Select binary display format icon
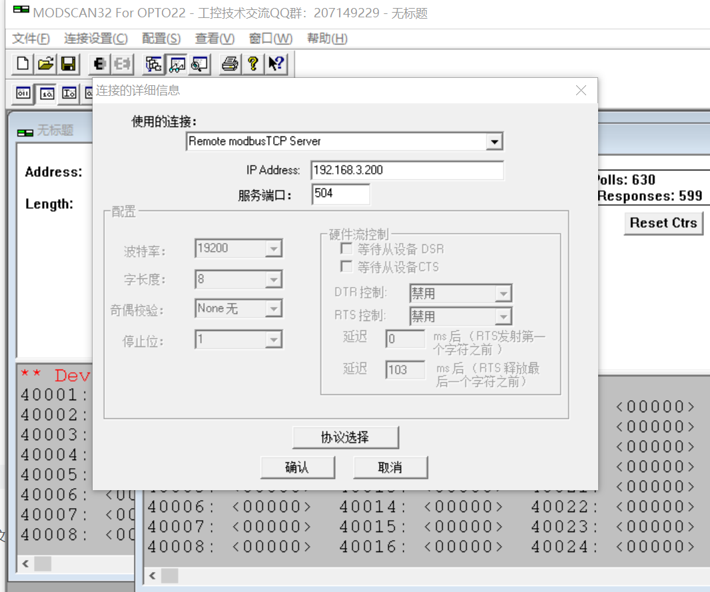Viewport: 710px width, 592px height. 23,94
